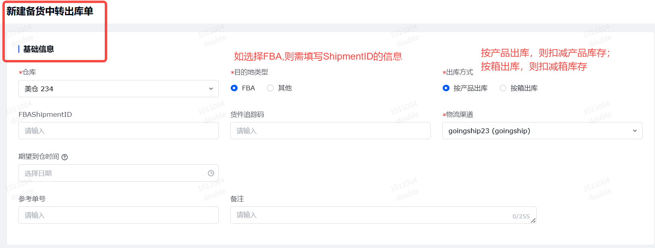Open the 仓库 warehouse dropdown
This screenshot has width=655, height=248.
(118, 89)
